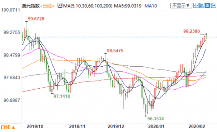Click the 99.2380 latest high label
The height and width of the screenshot is (132, 217).
coord(192,31)
